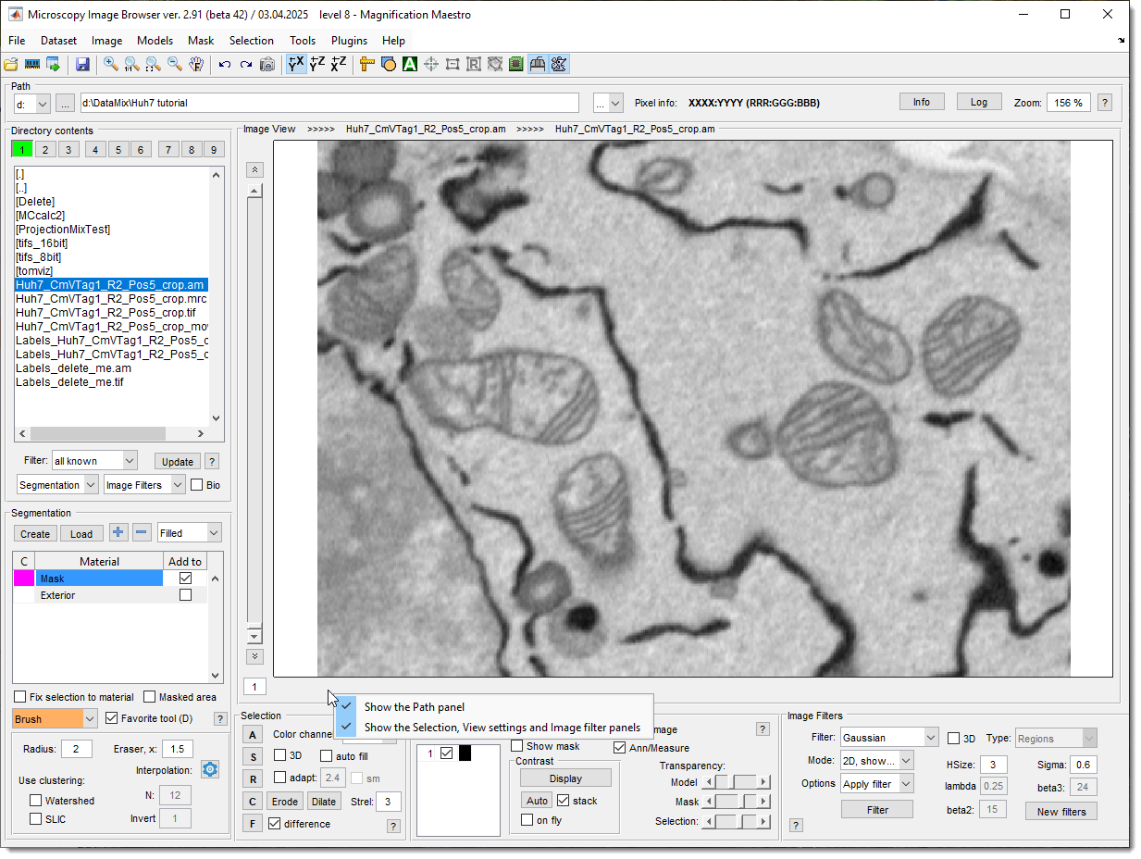Click the save (floppy disk) toolbar icon
This screenshot has height=859, width=1141.
click(x=82, y=64)
